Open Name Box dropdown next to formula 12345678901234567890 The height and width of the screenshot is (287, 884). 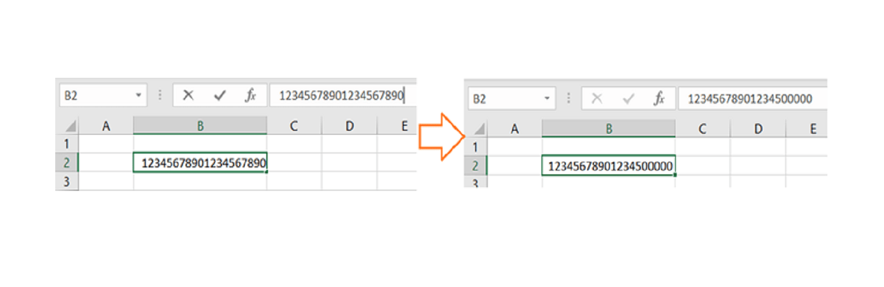pos(138,95)
